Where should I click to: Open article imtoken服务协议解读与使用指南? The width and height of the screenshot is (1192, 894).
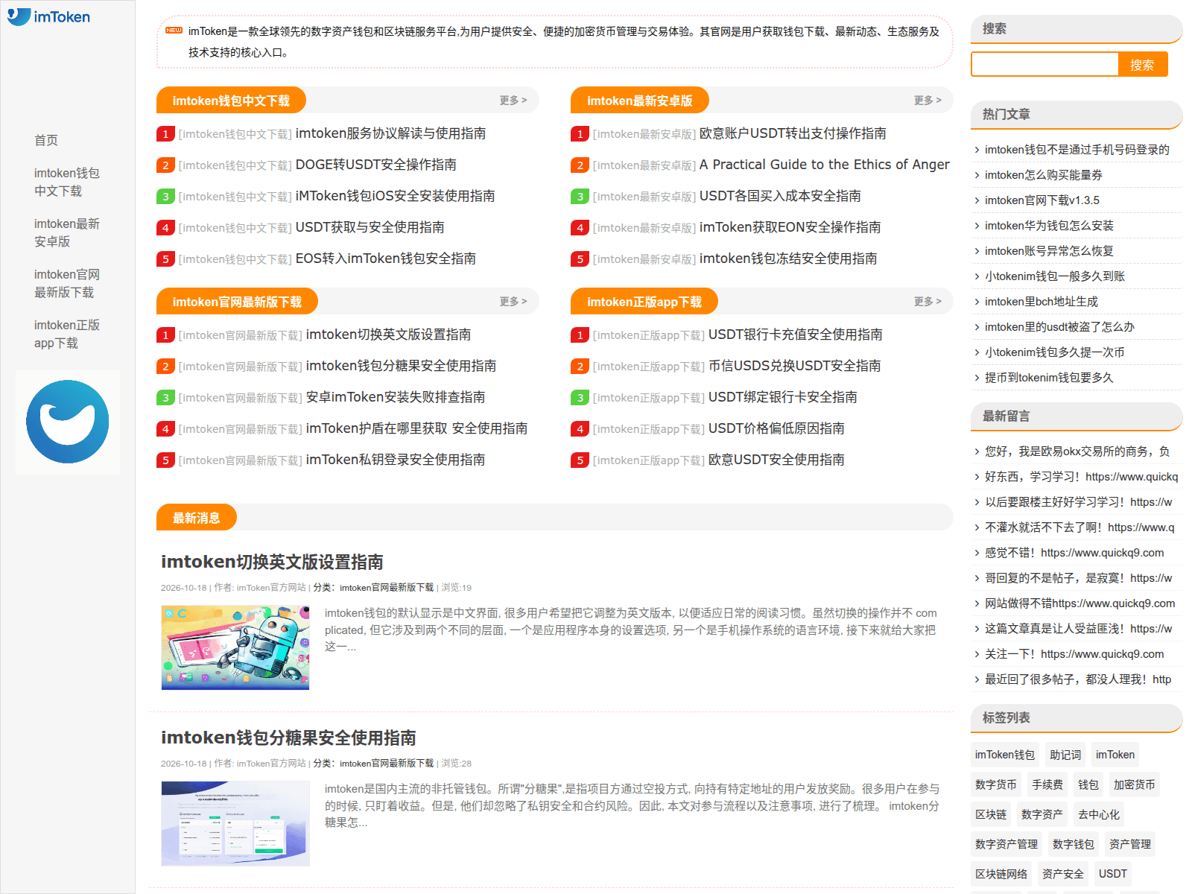coord(390,133)
